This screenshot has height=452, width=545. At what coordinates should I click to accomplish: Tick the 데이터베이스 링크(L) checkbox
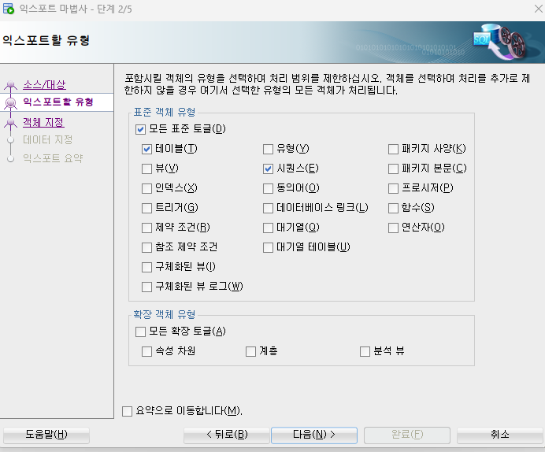click(268, 209)
